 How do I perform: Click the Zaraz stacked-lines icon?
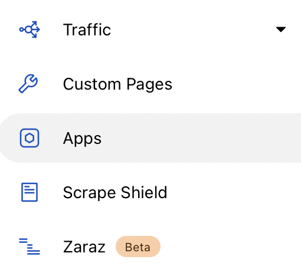point(30,247)
